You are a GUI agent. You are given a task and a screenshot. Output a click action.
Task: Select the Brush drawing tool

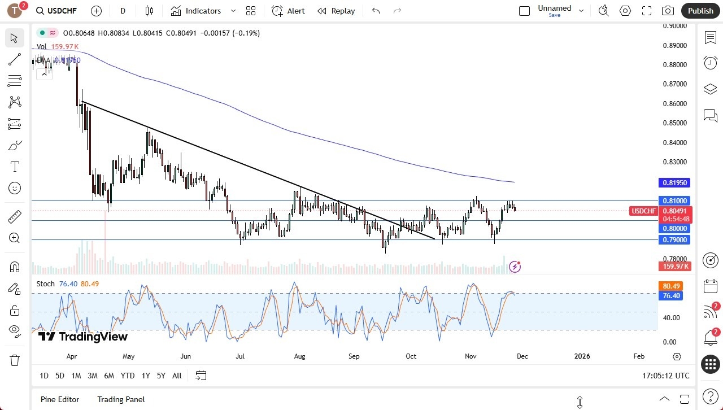[x=15, y=145]
